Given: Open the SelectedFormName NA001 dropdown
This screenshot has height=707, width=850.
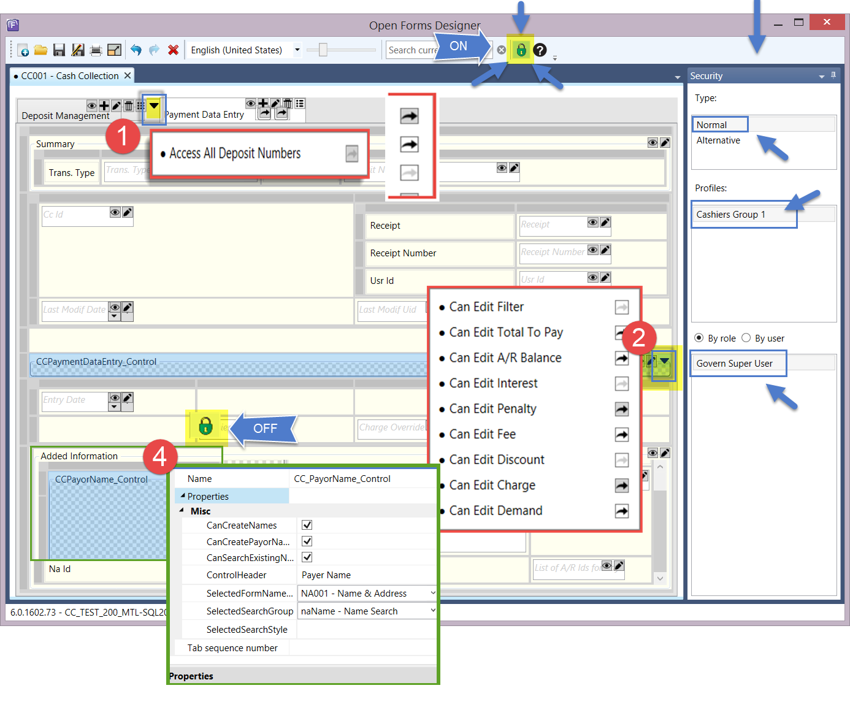Looking at the screenshot, I should pyautogui.click(x=432, y=593).
